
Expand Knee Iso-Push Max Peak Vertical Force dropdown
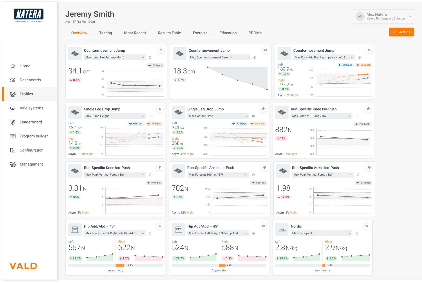click(x=115, y=175)
